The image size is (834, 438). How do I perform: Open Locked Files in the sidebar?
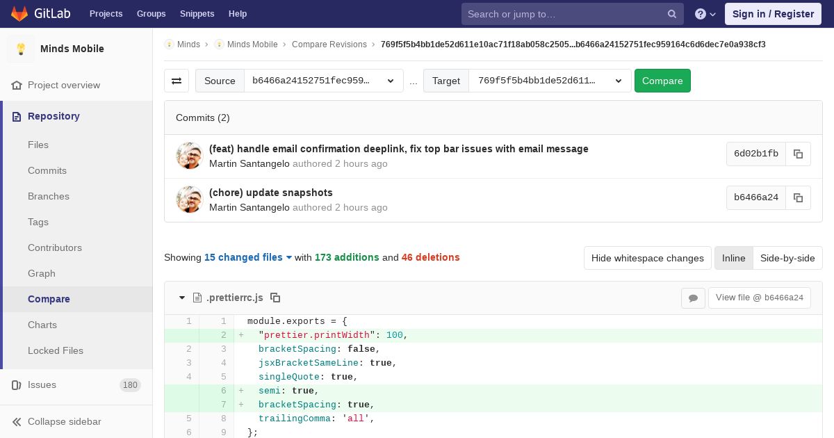pyautogui.click(x=56, y=350)
